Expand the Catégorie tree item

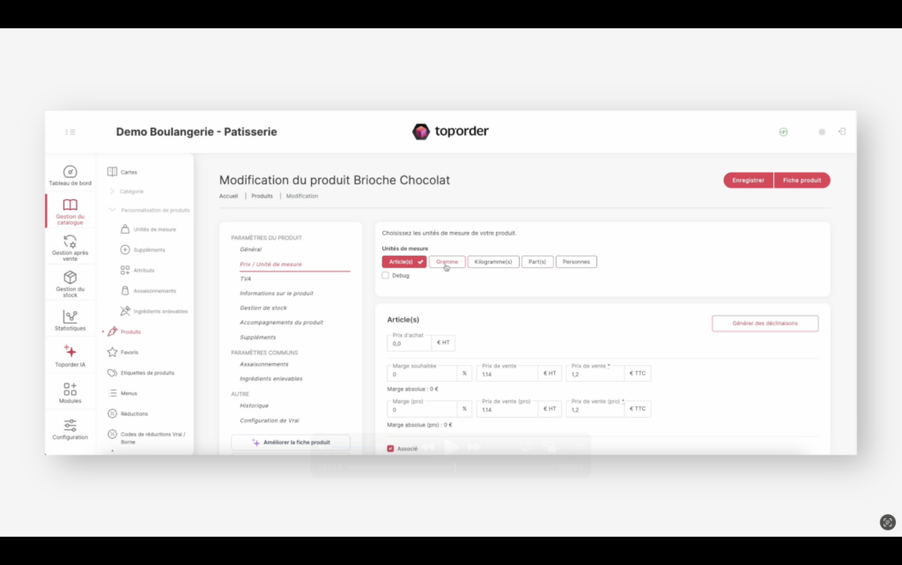coord(112,191)
